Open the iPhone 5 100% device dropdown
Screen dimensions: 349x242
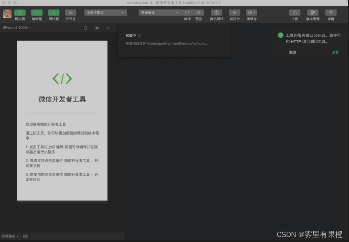[17, 28]
